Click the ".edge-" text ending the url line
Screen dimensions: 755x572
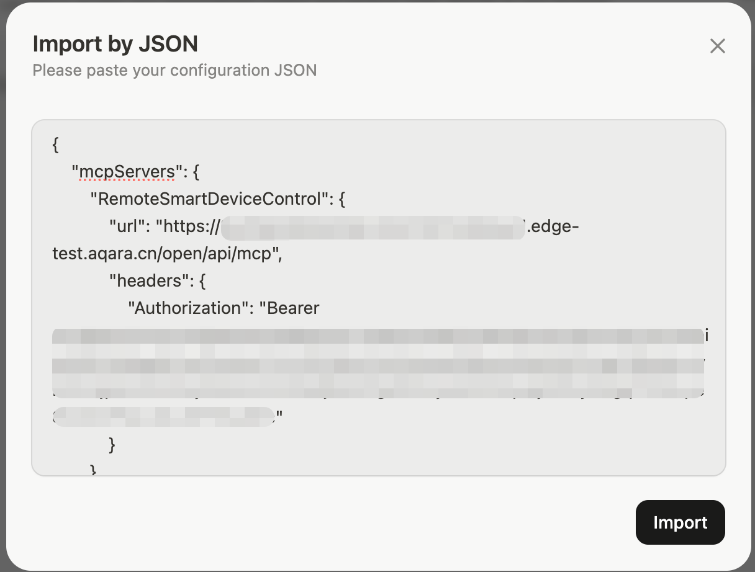click(x=554, y=226)
